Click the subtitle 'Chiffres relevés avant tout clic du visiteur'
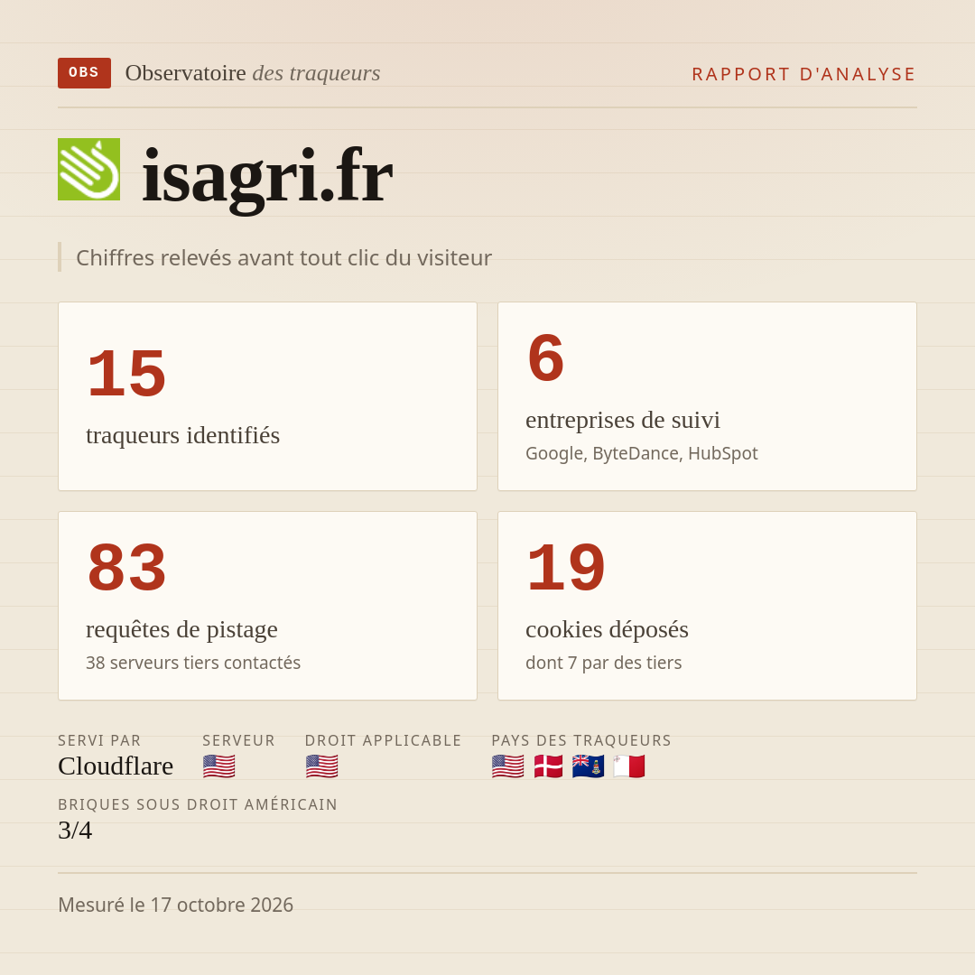 283,257
